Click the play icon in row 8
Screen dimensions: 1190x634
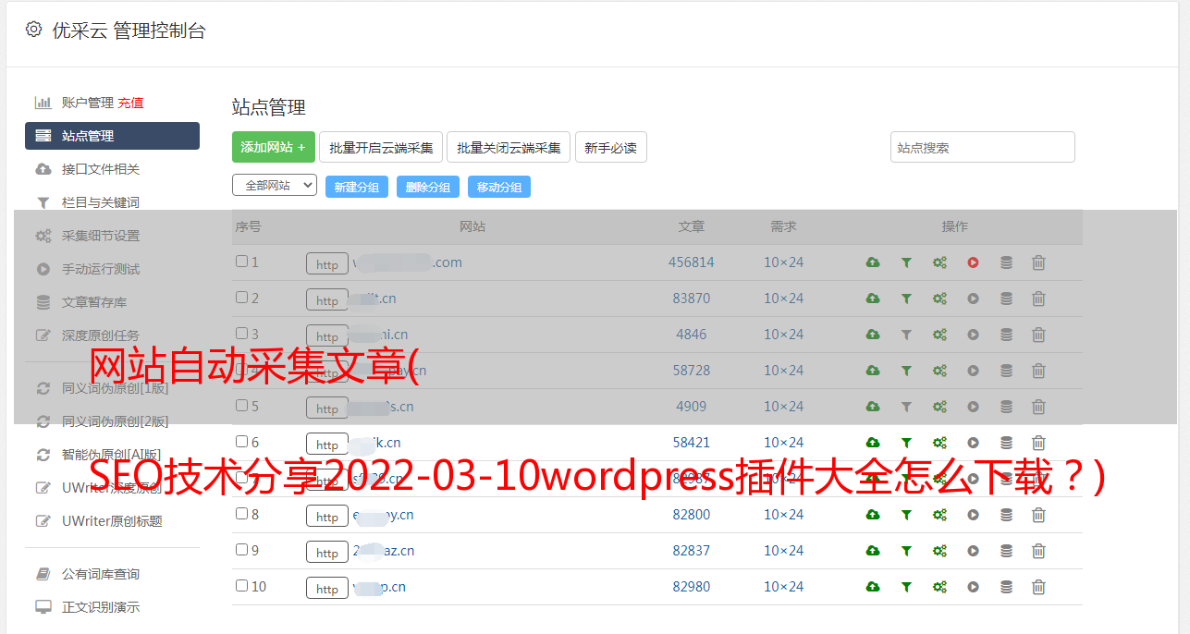click(973, 515)
